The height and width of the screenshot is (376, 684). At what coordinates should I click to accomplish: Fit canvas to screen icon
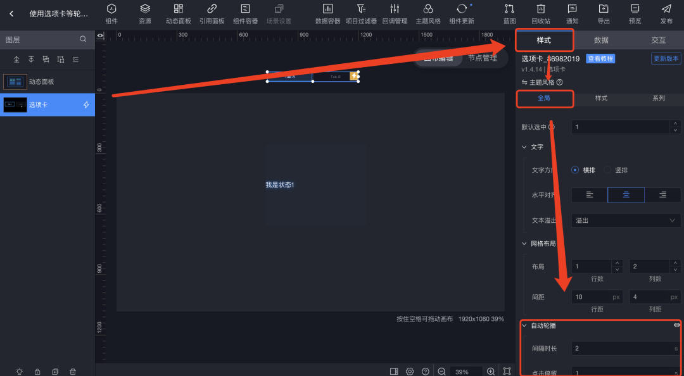point(507,371)
